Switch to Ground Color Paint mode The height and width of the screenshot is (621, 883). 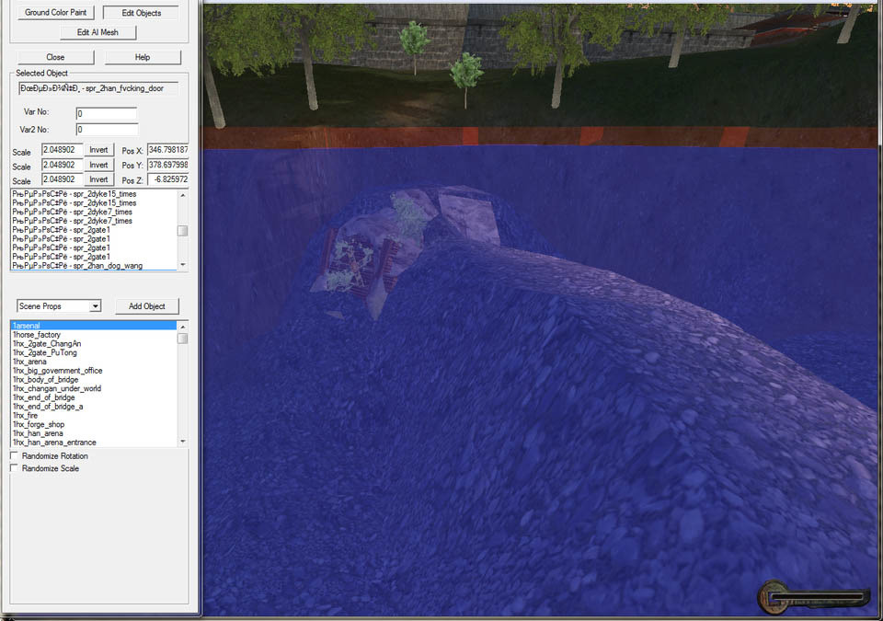click(x=55, y=13)
